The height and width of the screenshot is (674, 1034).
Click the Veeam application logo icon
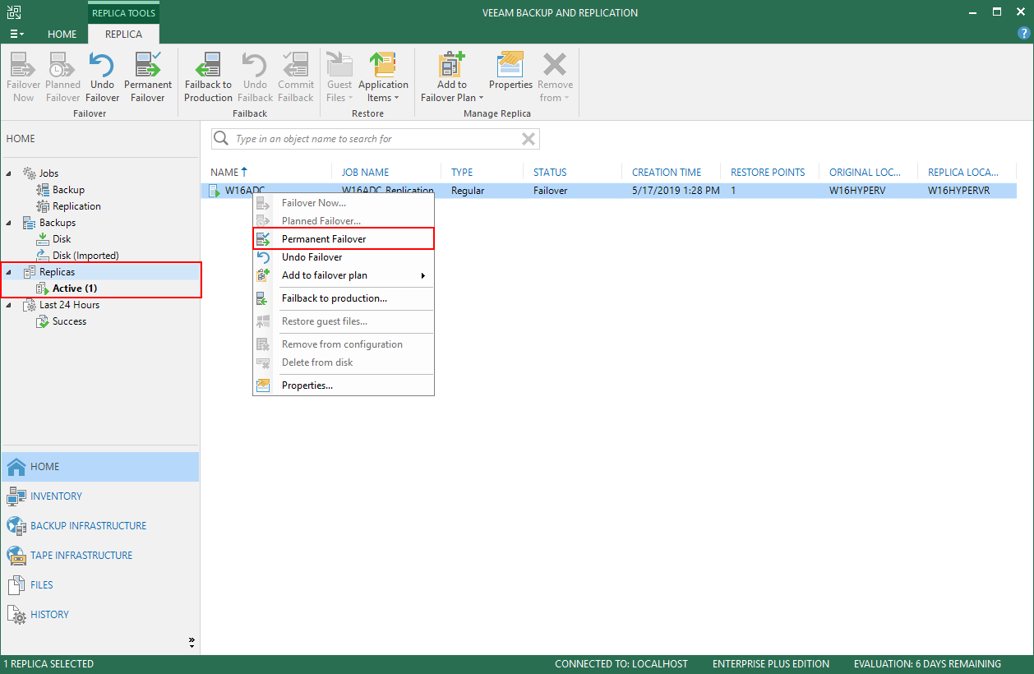(14, 12)
